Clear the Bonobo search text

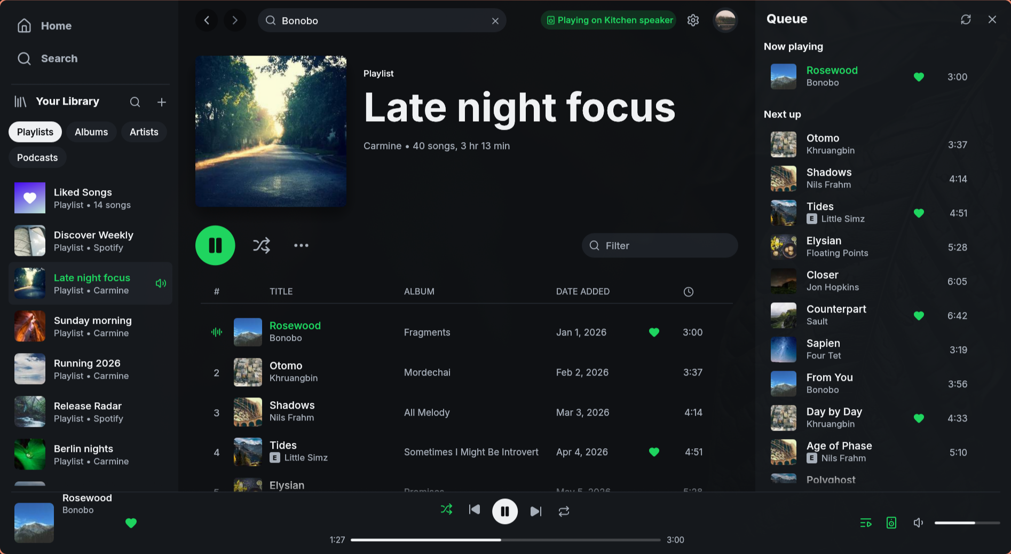(495, 21)
